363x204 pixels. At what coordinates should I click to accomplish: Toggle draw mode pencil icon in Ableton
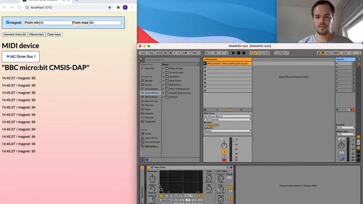(319, 53)
